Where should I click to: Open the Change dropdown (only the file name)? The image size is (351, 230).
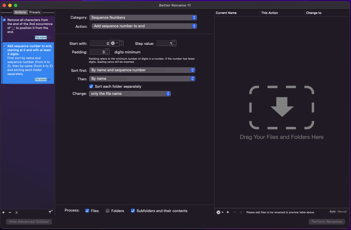pos(130,94)
